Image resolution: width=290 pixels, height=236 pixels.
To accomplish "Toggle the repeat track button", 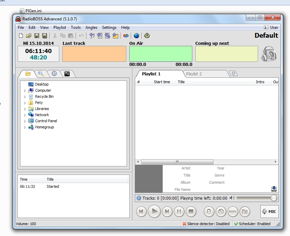I will (x=209, y=212).
